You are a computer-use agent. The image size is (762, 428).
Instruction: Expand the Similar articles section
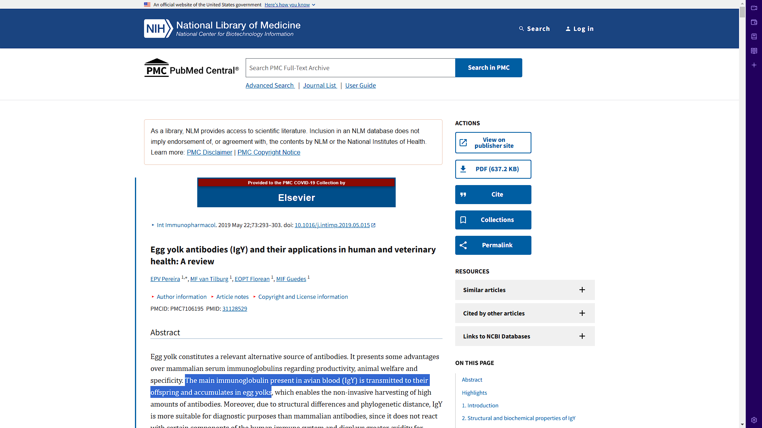pos(582,290)
